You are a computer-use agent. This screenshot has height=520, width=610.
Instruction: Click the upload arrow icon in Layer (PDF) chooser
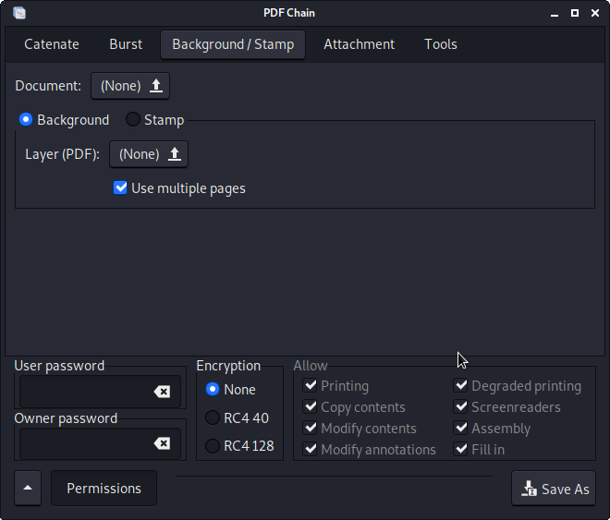(175, 154)
